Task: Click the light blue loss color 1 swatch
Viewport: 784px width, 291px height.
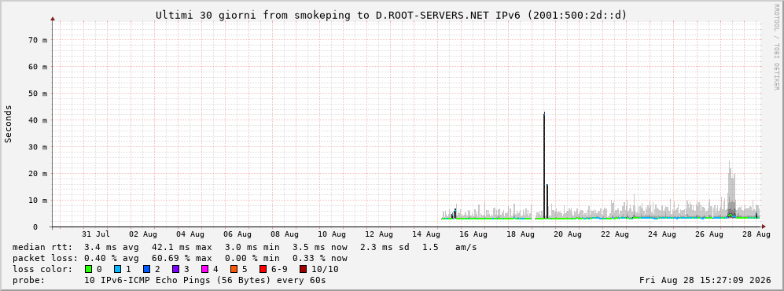Action: click(x=118, y=269)
